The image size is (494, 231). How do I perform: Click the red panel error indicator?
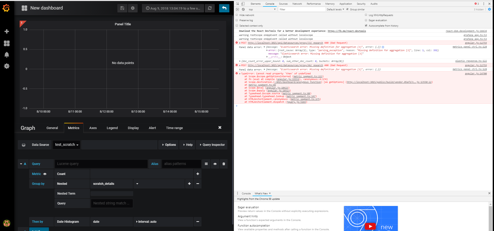click(22, 23)
